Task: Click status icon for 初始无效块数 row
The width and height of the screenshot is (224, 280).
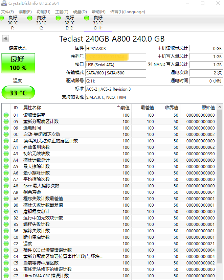Action: click(6, 154)
